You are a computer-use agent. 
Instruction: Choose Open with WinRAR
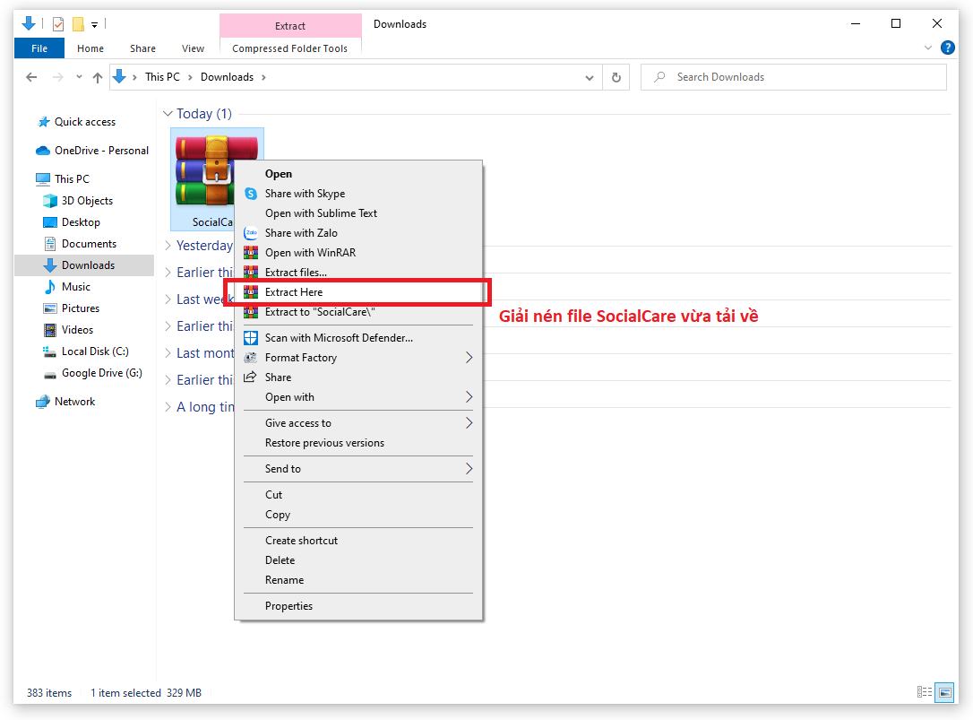(x=358, y=253)
